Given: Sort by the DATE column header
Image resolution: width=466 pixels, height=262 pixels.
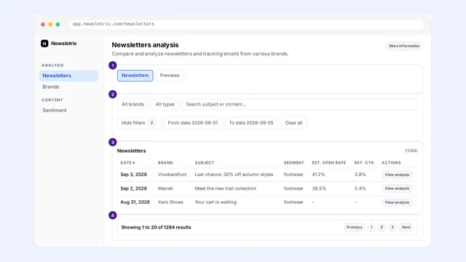Looking at the screenshot, I should point(128,163).
